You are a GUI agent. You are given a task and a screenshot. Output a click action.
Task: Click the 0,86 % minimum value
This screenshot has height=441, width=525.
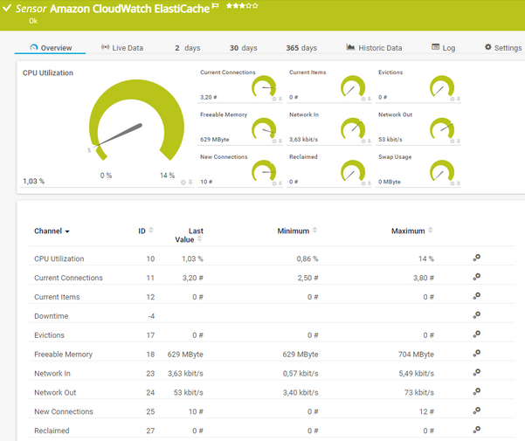[x=307, y=258]
